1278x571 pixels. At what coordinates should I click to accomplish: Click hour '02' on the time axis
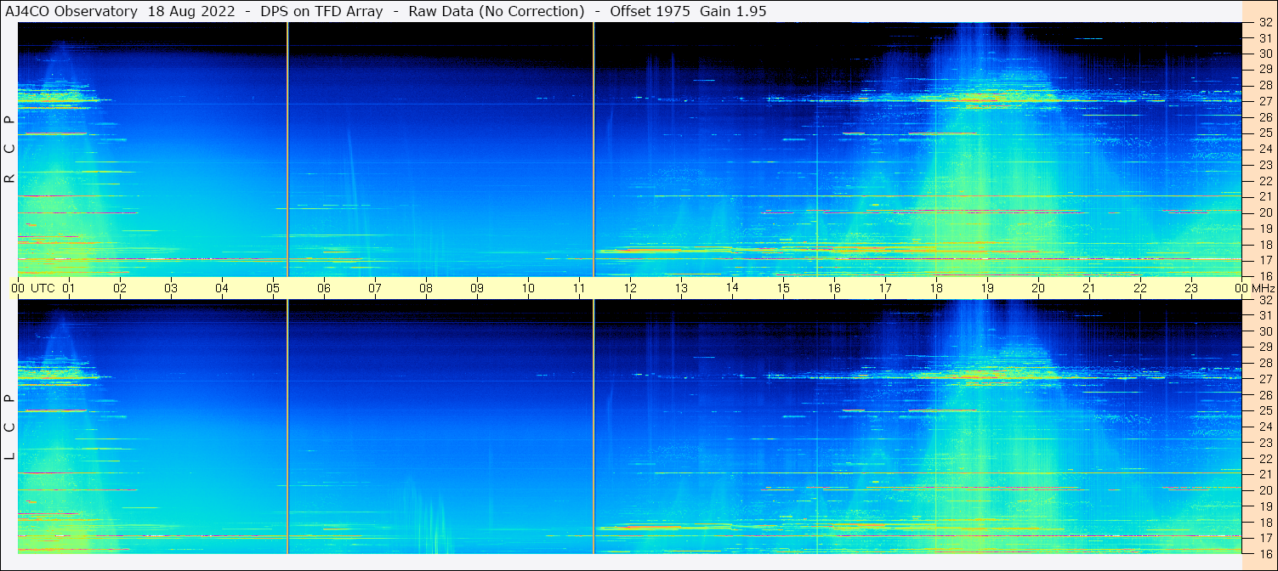tap(120, 288)
